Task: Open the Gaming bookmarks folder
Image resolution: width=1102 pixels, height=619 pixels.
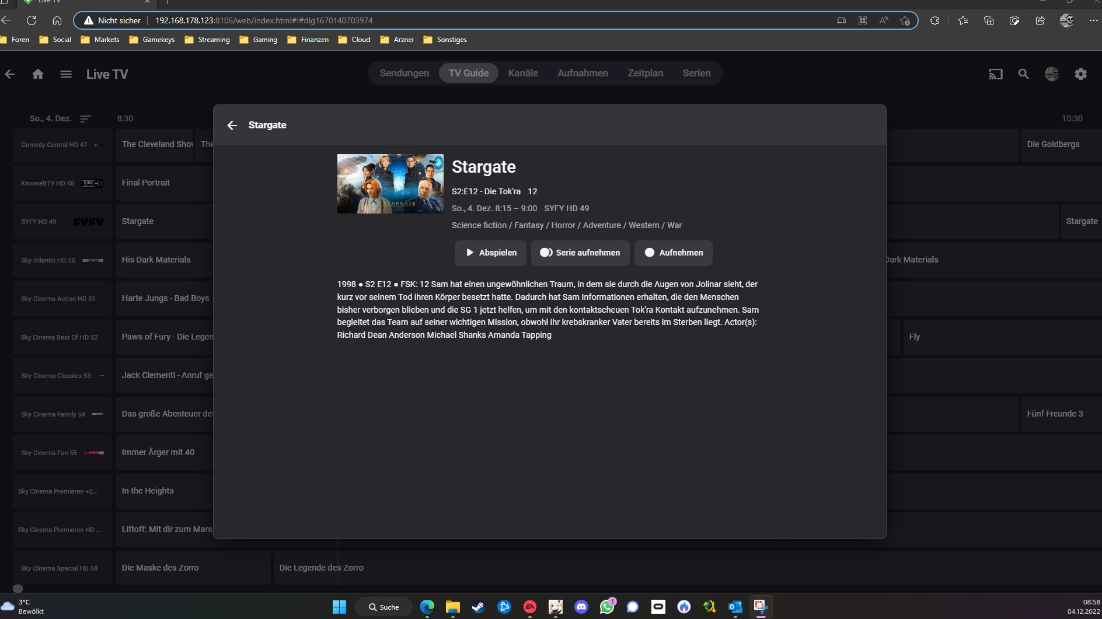Action: pyautogui.click(x=258, y=40)
